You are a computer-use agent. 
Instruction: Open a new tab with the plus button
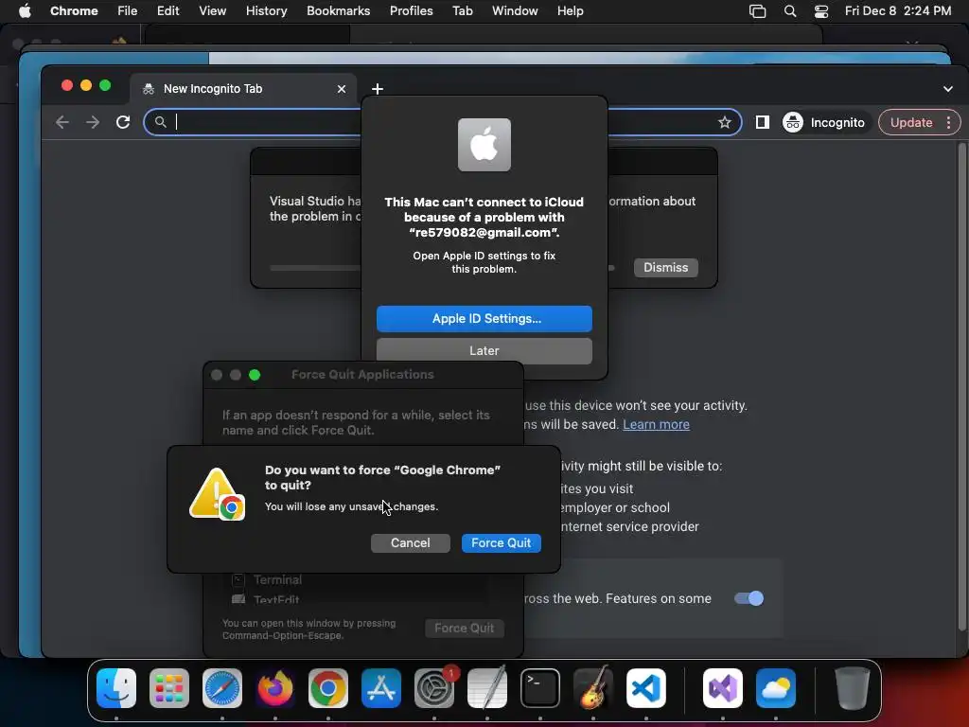coord(378,89)
